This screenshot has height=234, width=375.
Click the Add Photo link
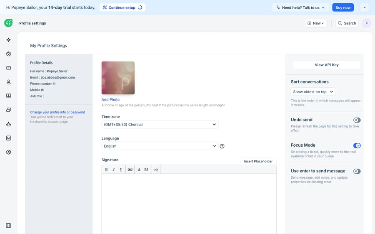110,99
